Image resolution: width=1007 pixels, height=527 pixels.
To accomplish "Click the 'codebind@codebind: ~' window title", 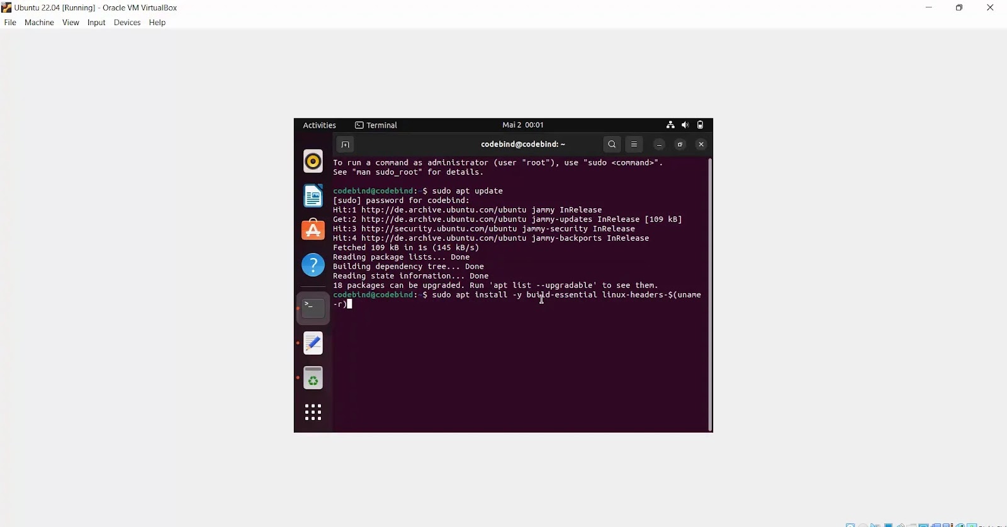I will tap(523, 145).
